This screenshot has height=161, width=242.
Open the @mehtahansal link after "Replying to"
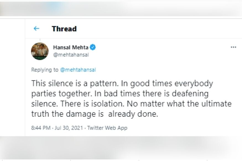click(78, 70)
